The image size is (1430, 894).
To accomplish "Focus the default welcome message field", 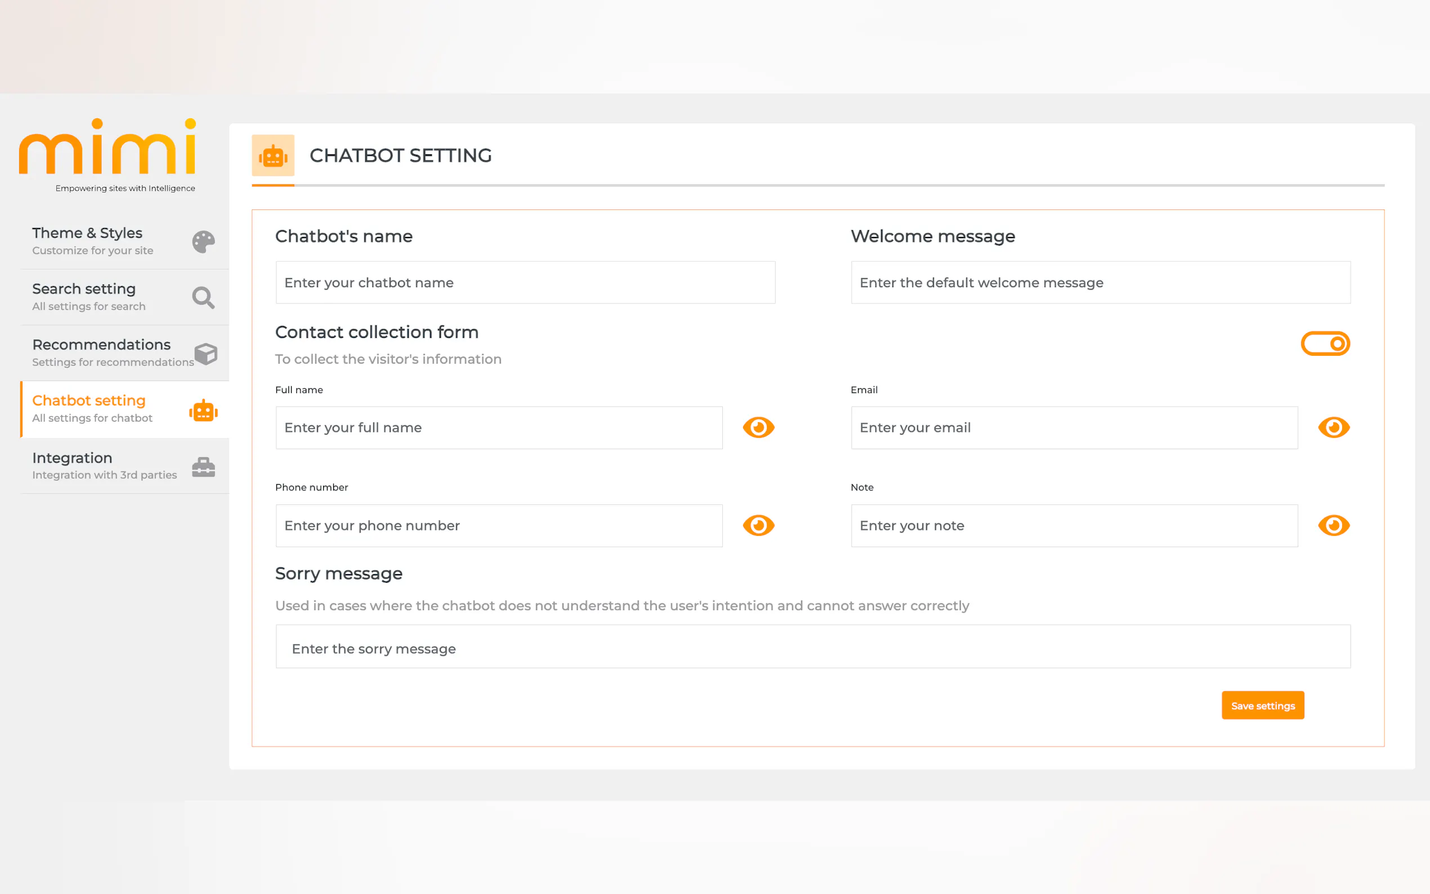I will [1100, 283].
